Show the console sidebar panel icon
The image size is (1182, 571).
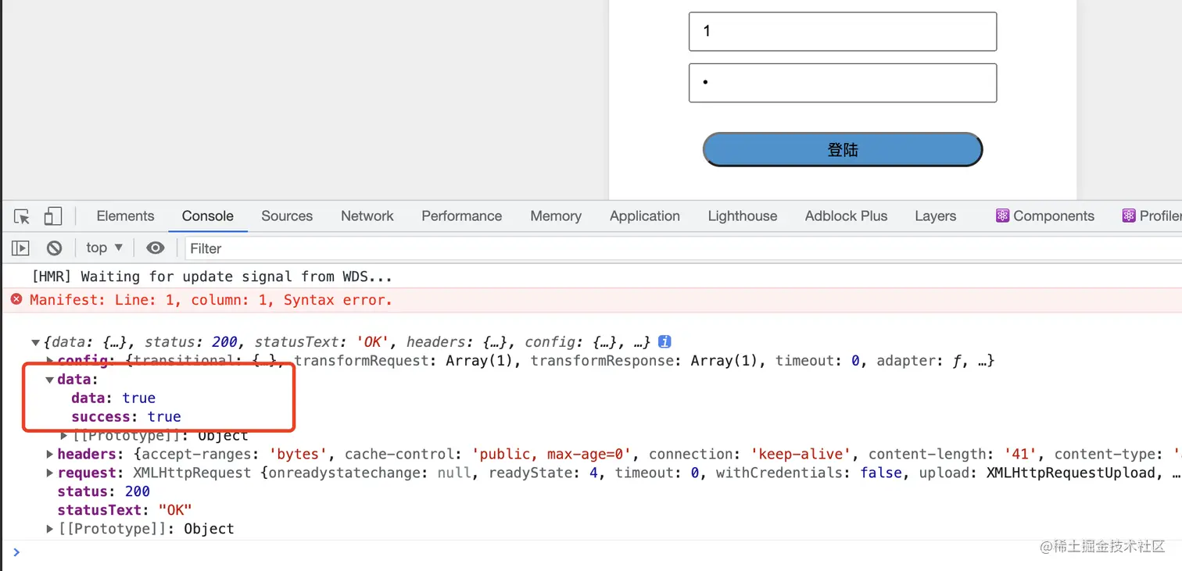click(20, 248)
